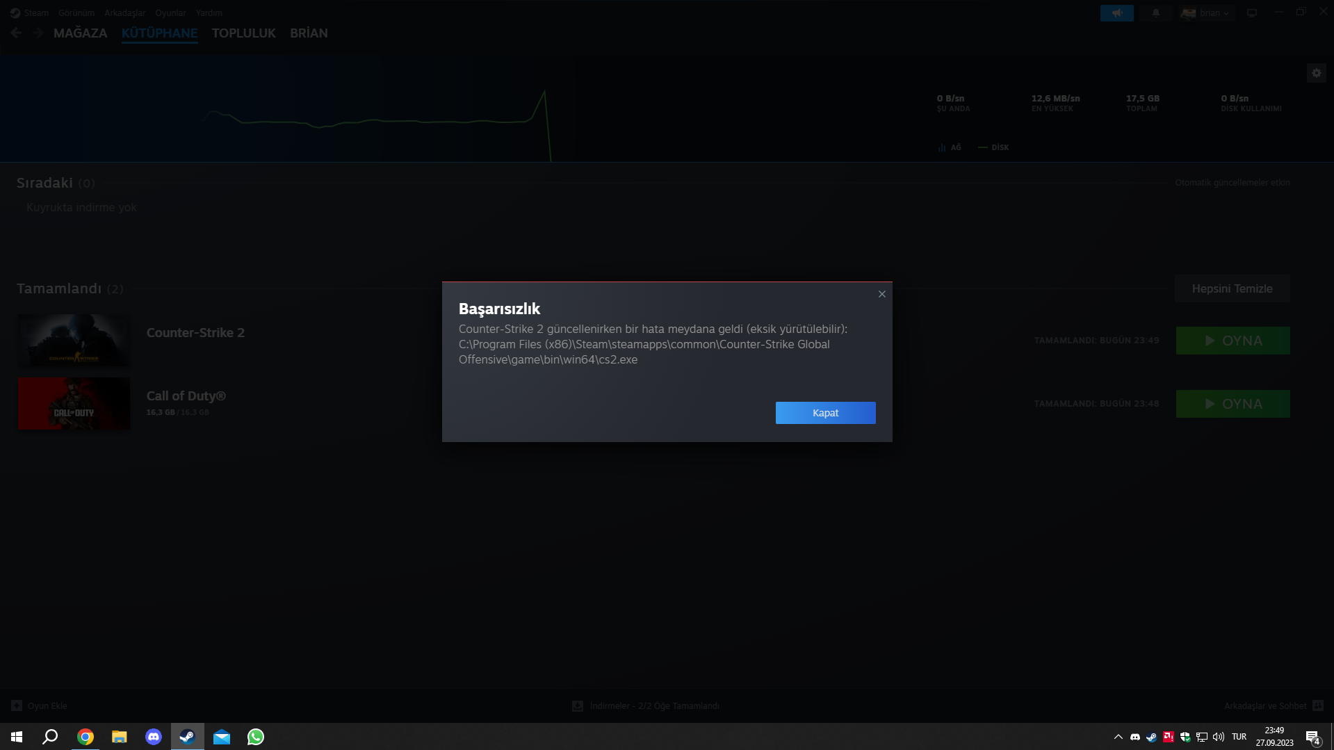Screen dimensions: 1334x750
Task: Open Windows Security tray icon
Action: [1185, 737]
